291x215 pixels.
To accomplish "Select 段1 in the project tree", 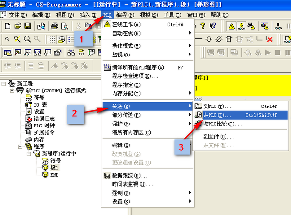I will [x=54, y=167].
